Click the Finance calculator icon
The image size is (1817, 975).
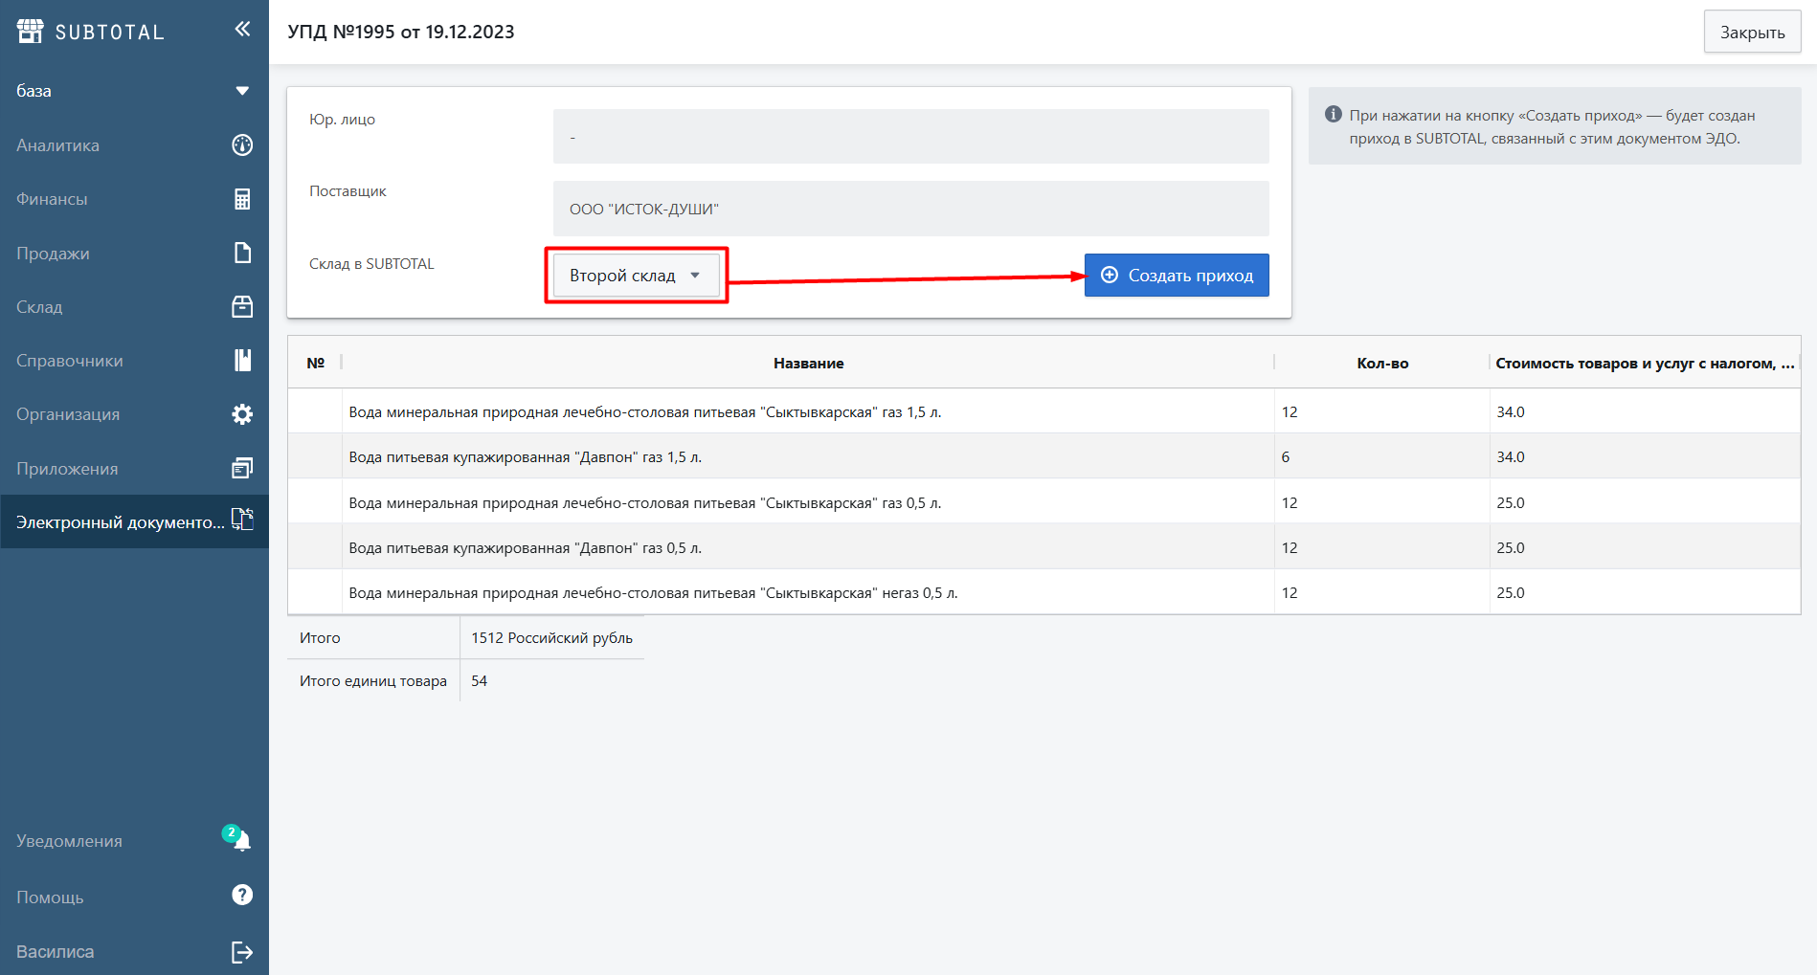tap(242, 199)
